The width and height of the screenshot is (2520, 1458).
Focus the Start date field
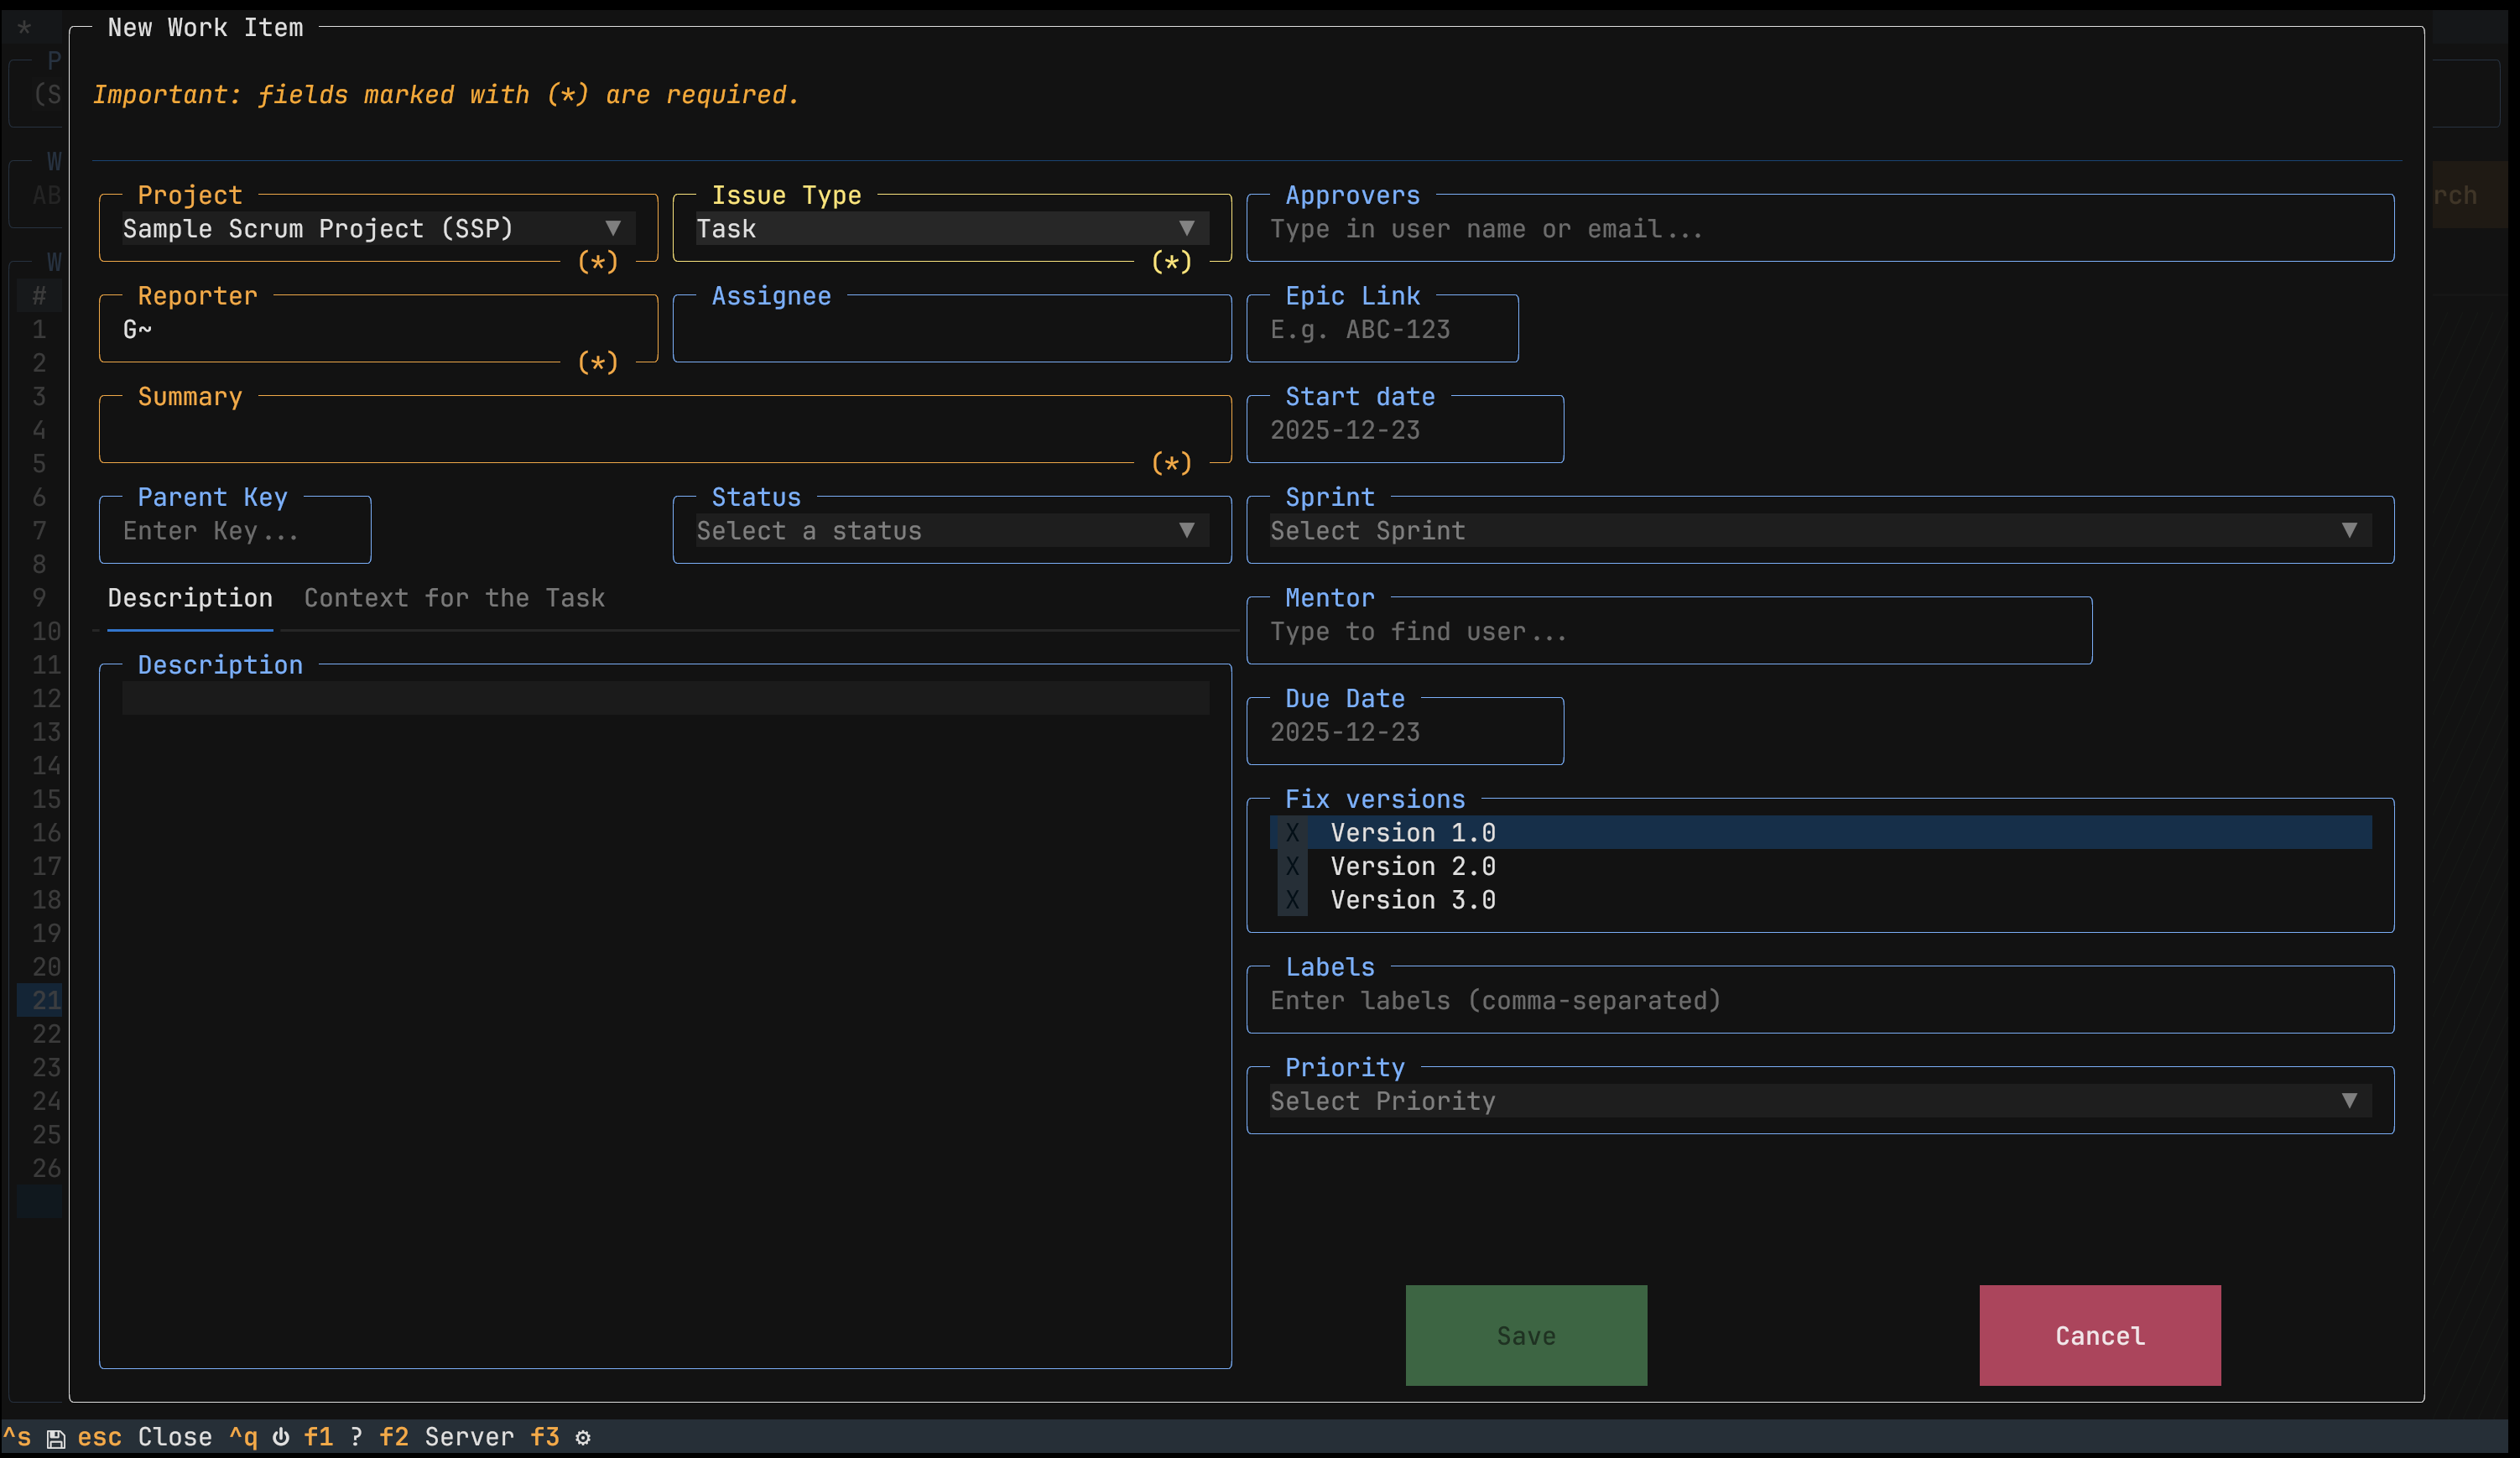click(1405, 430)
